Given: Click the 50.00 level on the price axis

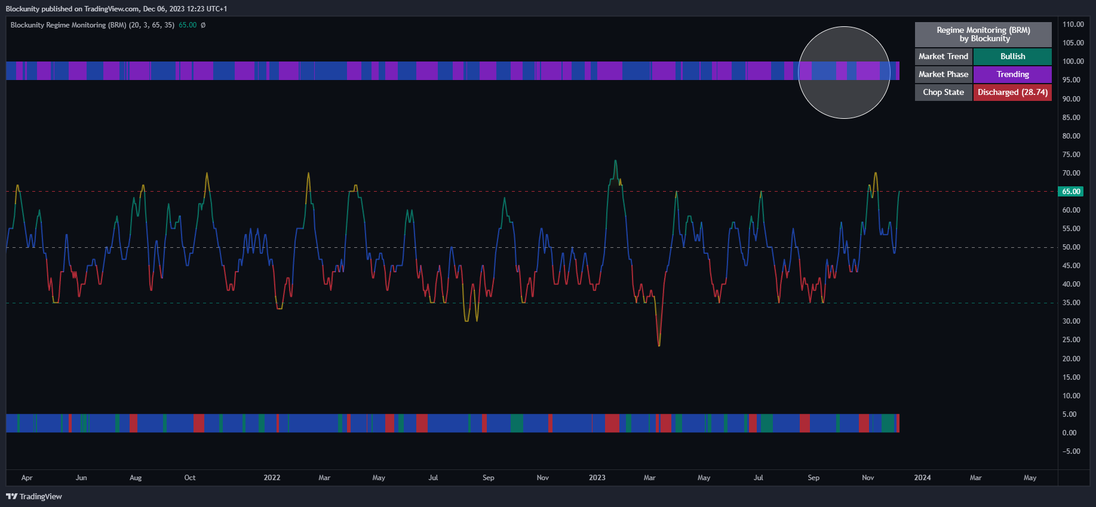Looking at the screenshot, I should (1071, 247).
